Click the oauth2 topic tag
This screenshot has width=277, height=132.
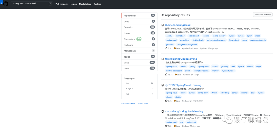point(170,36)
